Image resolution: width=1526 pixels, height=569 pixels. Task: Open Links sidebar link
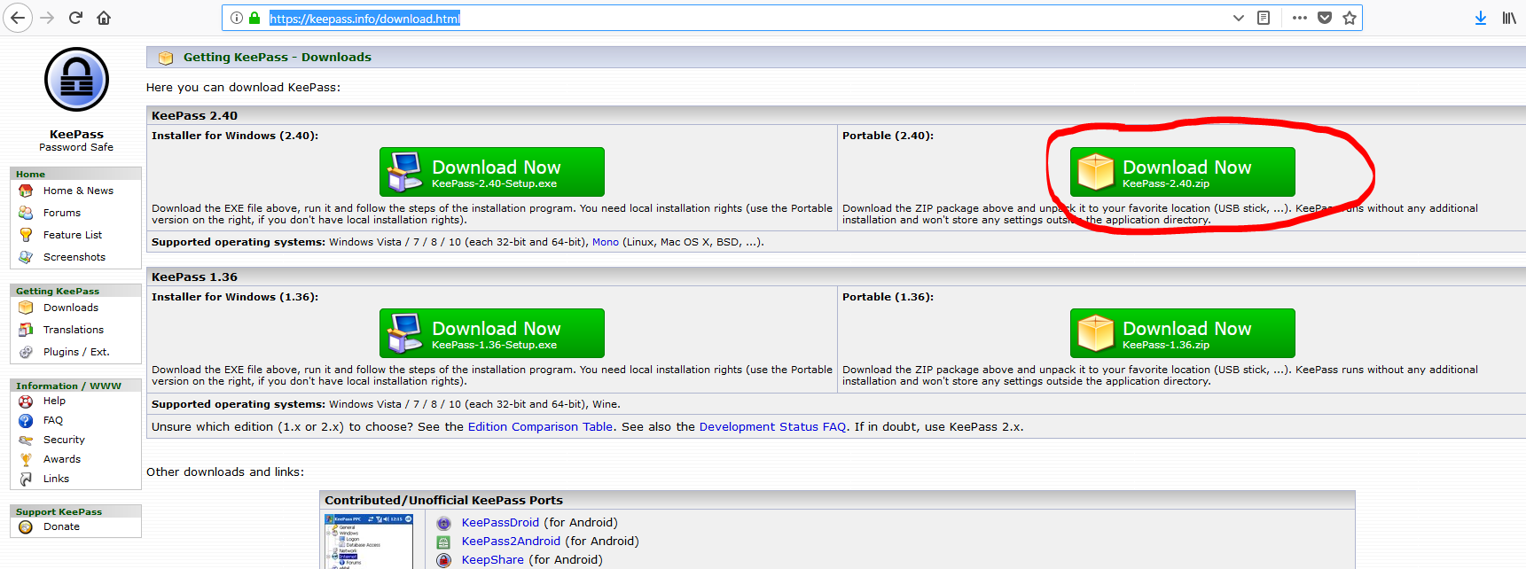pyautogui.click(x=56, y=479)
